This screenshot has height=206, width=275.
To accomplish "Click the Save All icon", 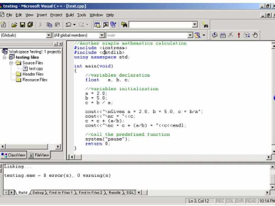I will (x=30, y=25).
